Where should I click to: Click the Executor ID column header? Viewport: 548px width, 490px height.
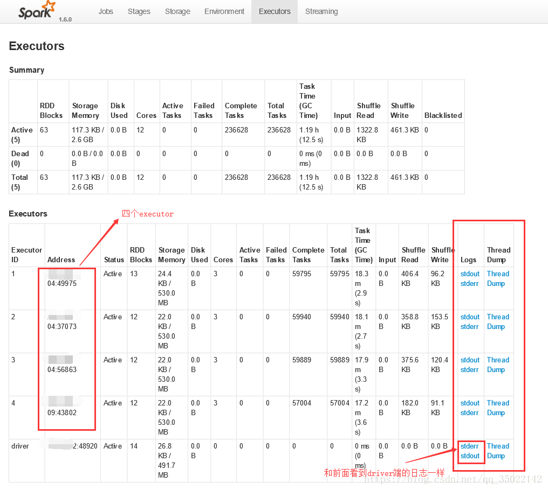click(26, 255)
